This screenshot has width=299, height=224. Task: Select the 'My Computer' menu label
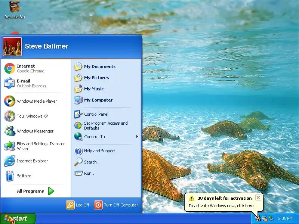(98, 100)
